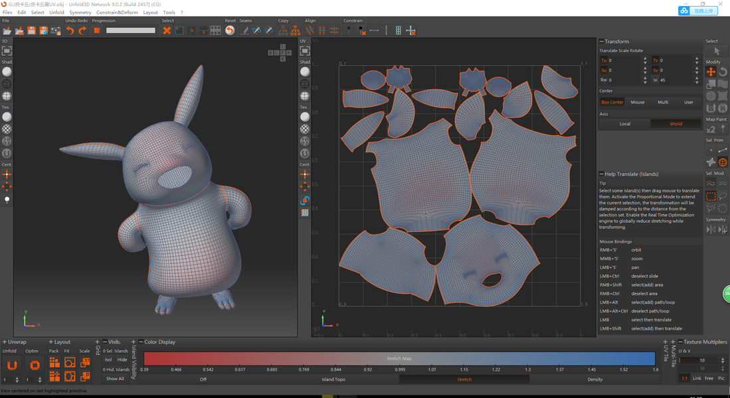The height and width of the screenshot is (398, 730).
Task: Open the Unfold menu
Action: [x=57, y=13]
